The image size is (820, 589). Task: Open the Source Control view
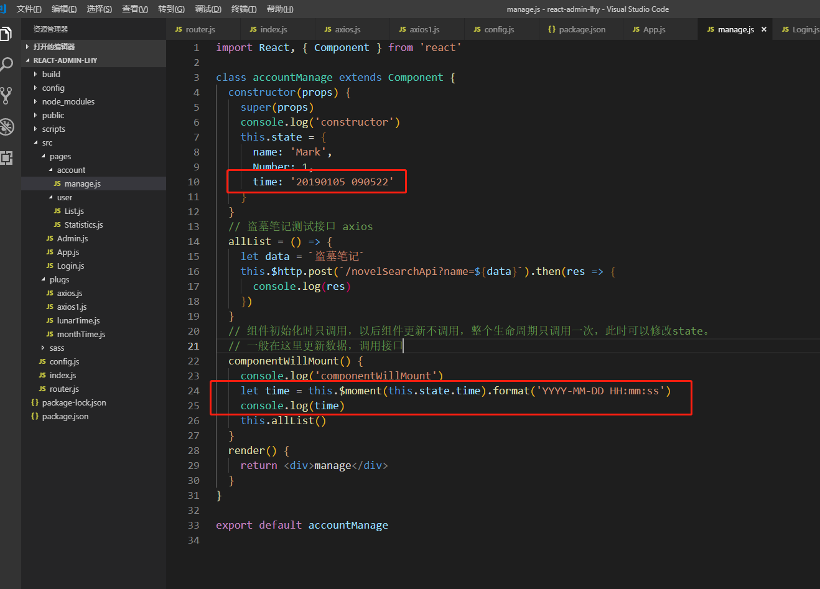[7, 96]
